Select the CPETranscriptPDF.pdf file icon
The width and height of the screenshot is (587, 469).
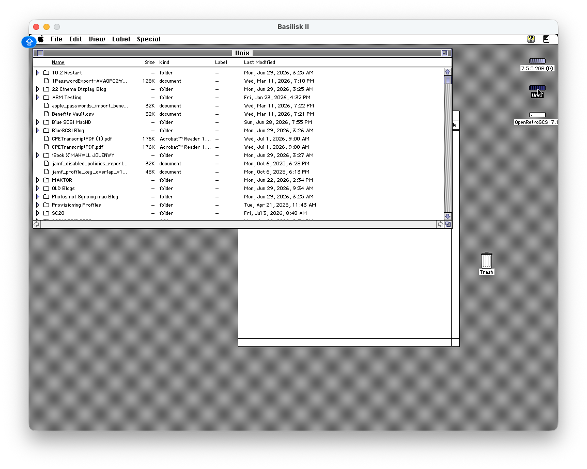coord(47,147)
